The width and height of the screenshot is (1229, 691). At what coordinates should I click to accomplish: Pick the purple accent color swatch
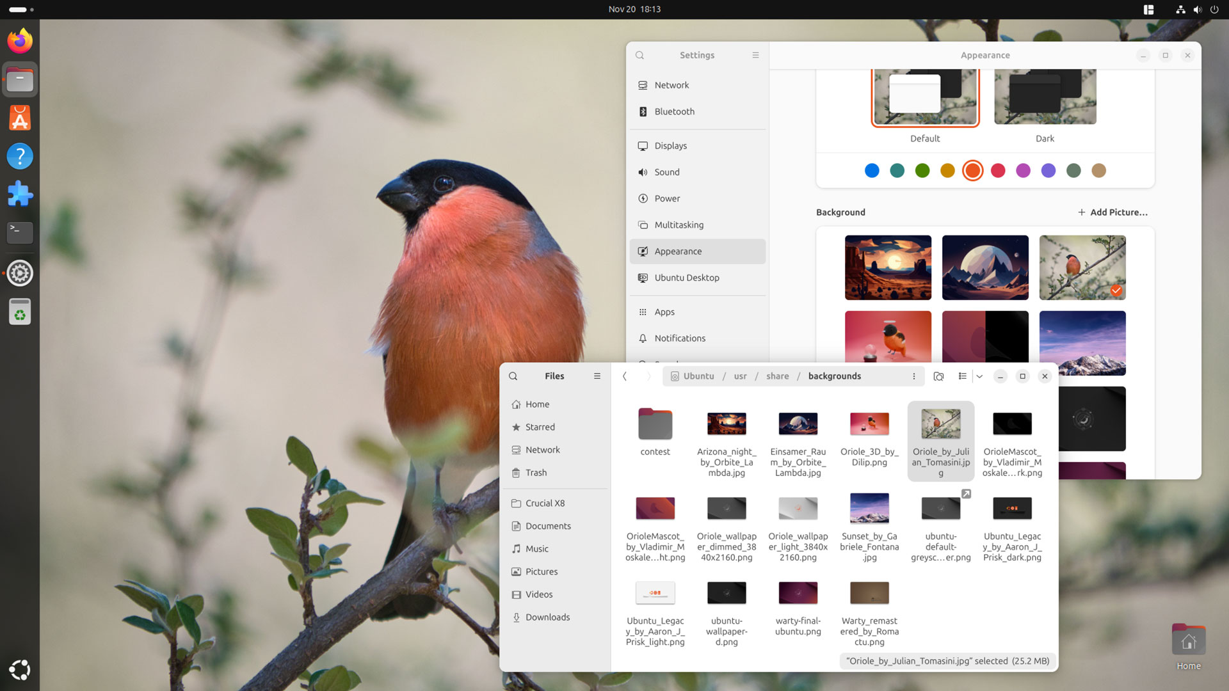[1048, 170]
